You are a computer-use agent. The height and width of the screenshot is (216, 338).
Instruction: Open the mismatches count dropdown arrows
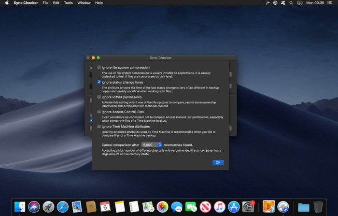pyautogui.click(x=160, y=144)
